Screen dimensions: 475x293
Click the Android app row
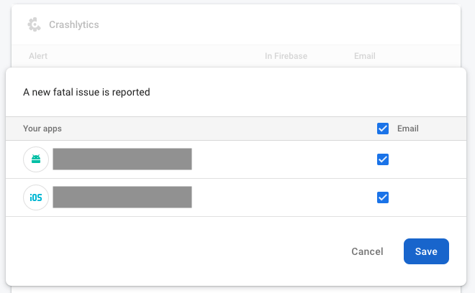[236, 159]
